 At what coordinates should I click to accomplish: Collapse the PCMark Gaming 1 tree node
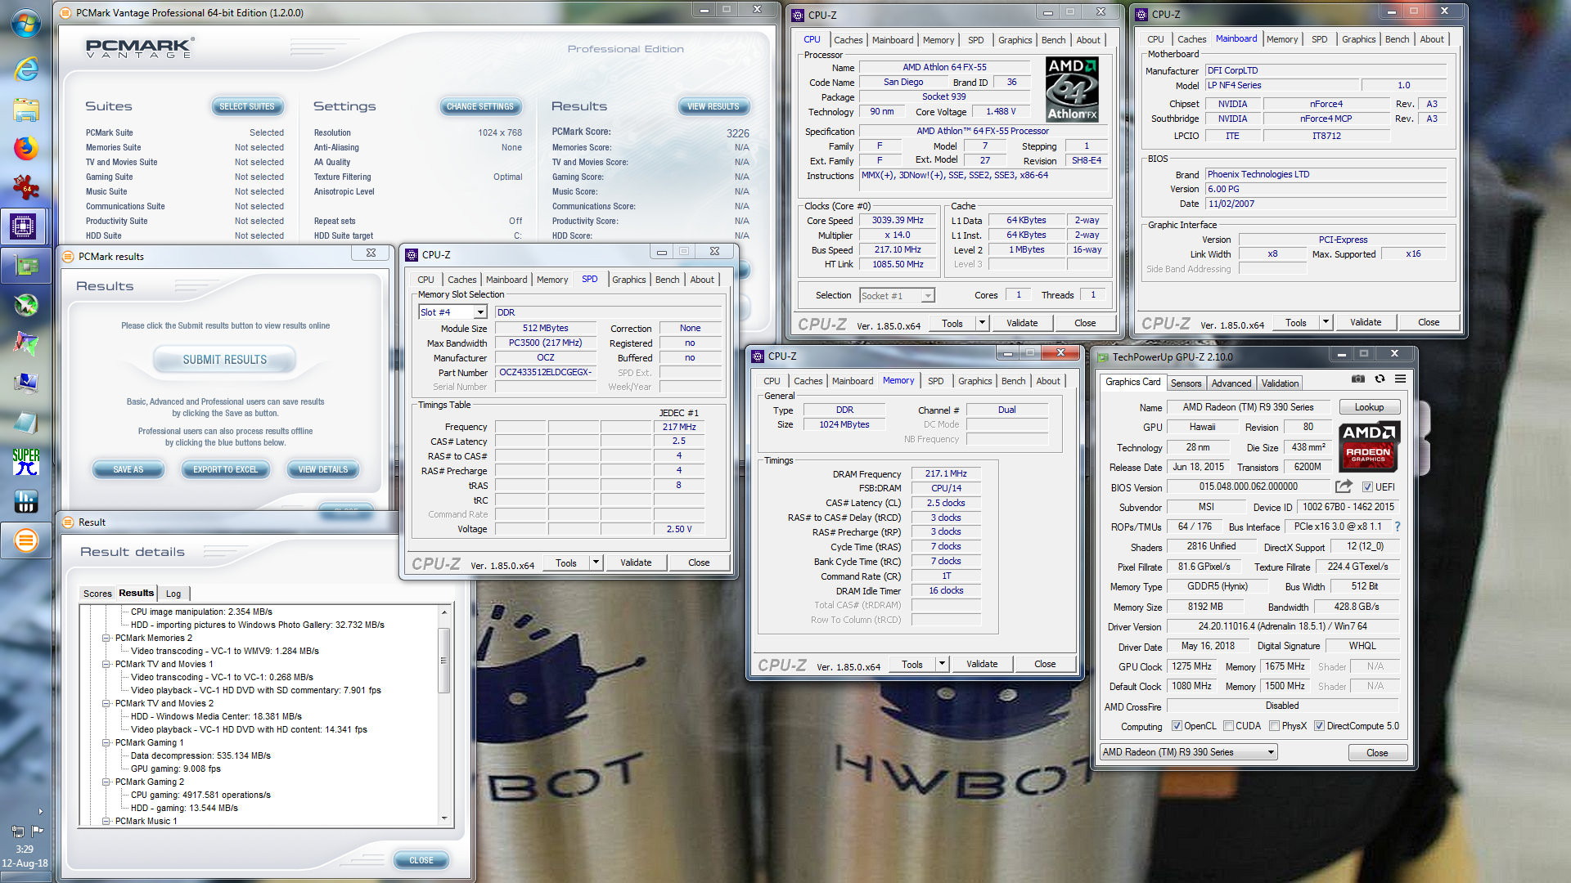coord(106,742)
